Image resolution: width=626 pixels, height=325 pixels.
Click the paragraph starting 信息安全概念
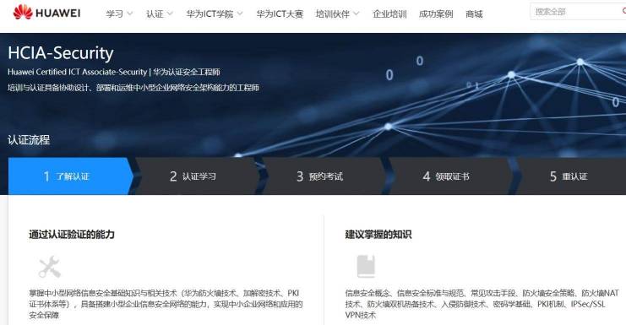coord(482,304)
